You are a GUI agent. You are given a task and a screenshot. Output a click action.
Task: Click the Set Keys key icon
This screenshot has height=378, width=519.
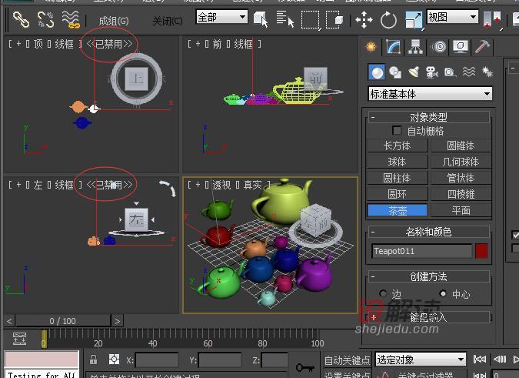304,367
